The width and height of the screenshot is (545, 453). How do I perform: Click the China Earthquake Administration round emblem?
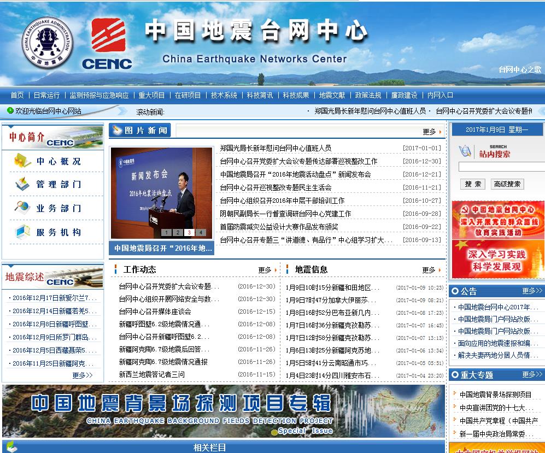point(48,43)
